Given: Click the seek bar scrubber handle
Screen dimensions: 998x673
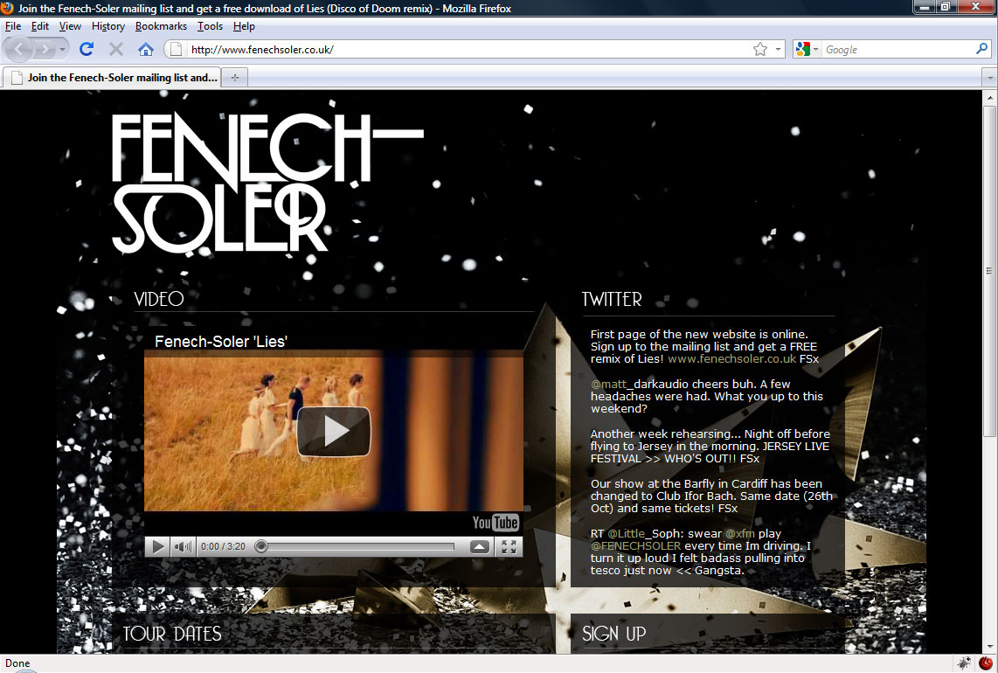Looking at the screenshot, I should [261, 546].
